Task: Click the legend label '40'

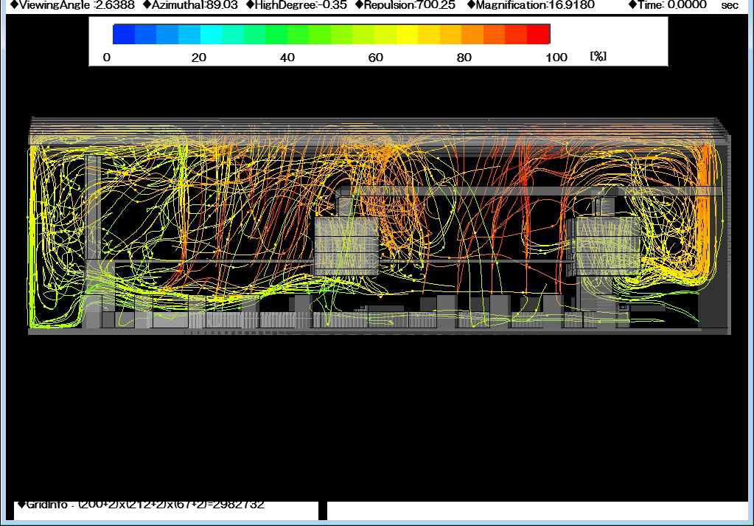Action: [x=287, y=58]
